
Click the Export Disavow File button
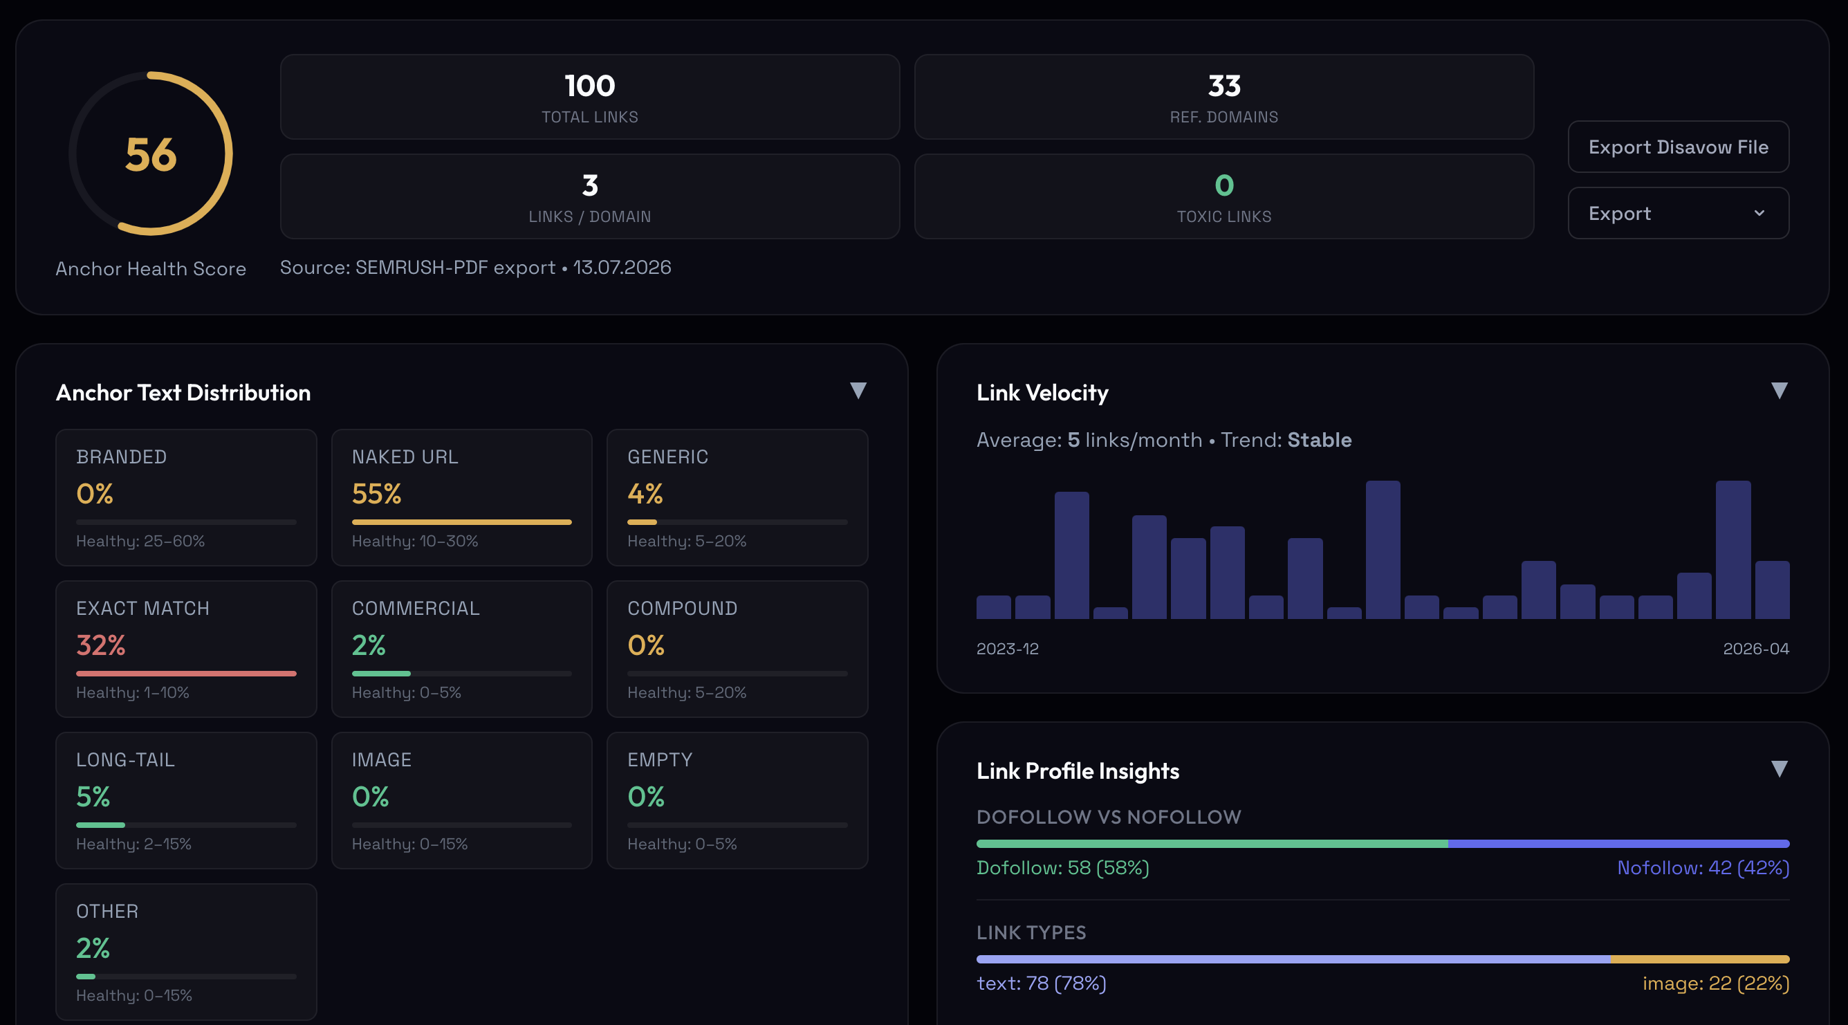pos(1678,147)
